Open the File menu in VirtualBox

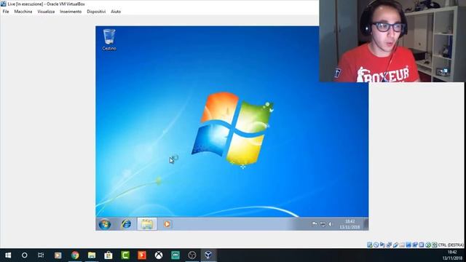click(6, 12)
